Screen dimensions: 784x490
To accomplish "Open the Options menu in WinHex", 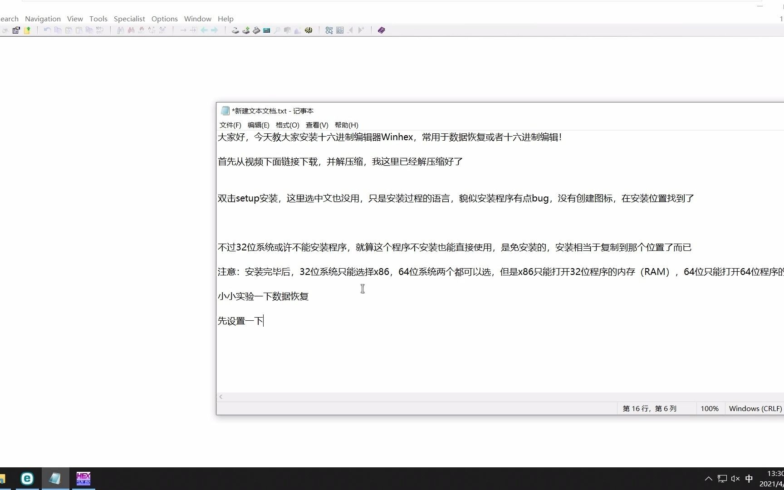I will pyautogui.click(x=165, y=19).
